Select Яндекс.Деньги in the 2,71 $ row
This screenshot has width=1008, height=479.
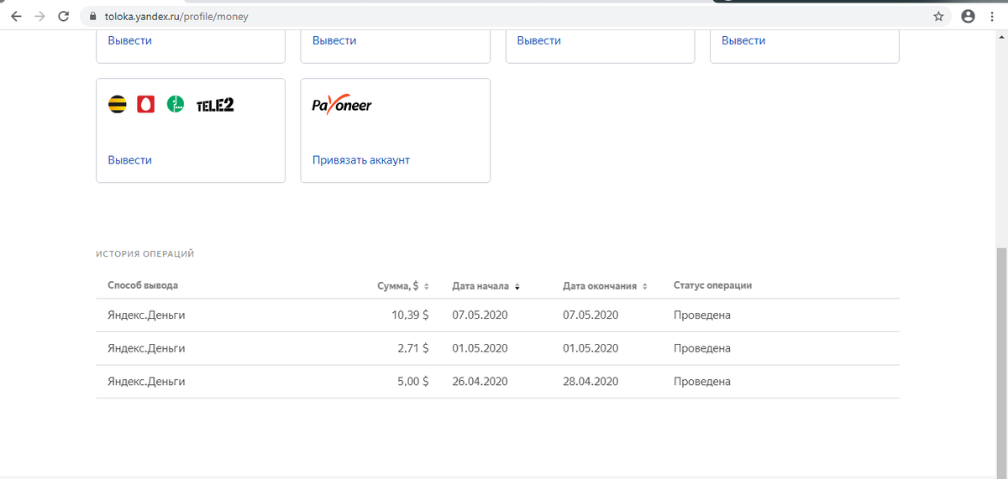(146, 348)
